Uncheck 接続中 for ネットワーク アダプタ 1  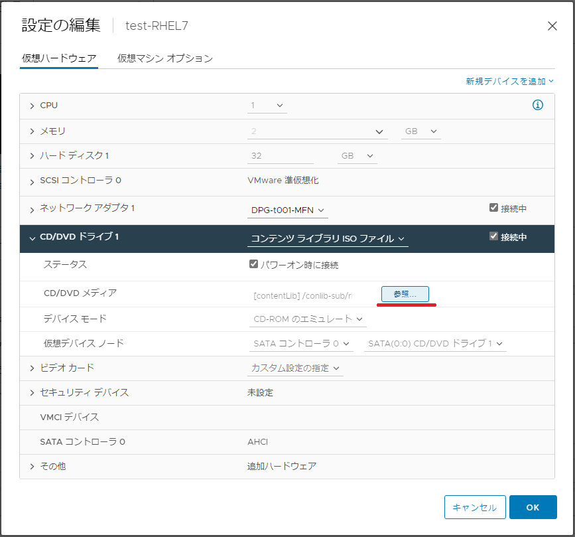coord(493,208)
